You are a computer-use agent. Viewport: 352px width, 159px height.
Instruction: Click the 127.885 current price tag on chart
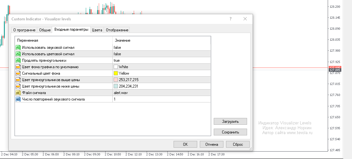point(335,70)
